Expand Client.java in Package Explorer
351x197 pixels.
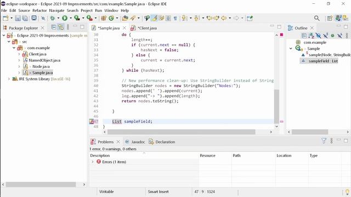click(19, 54)
